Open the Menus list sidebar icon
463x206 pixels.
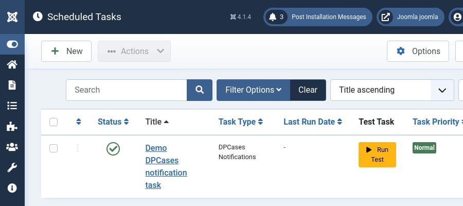tap(12, 106)
